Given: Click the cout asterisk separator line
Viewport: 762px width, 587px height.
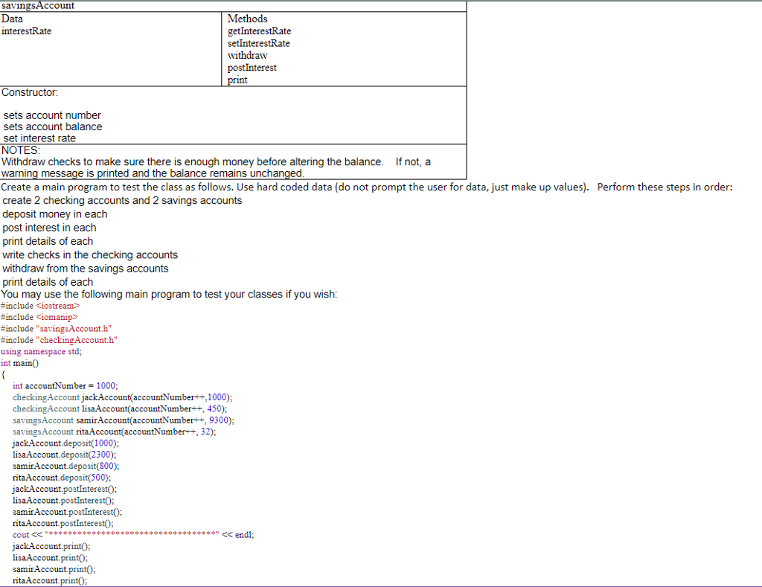Looking at the screenshot, I should pos(134,535).
